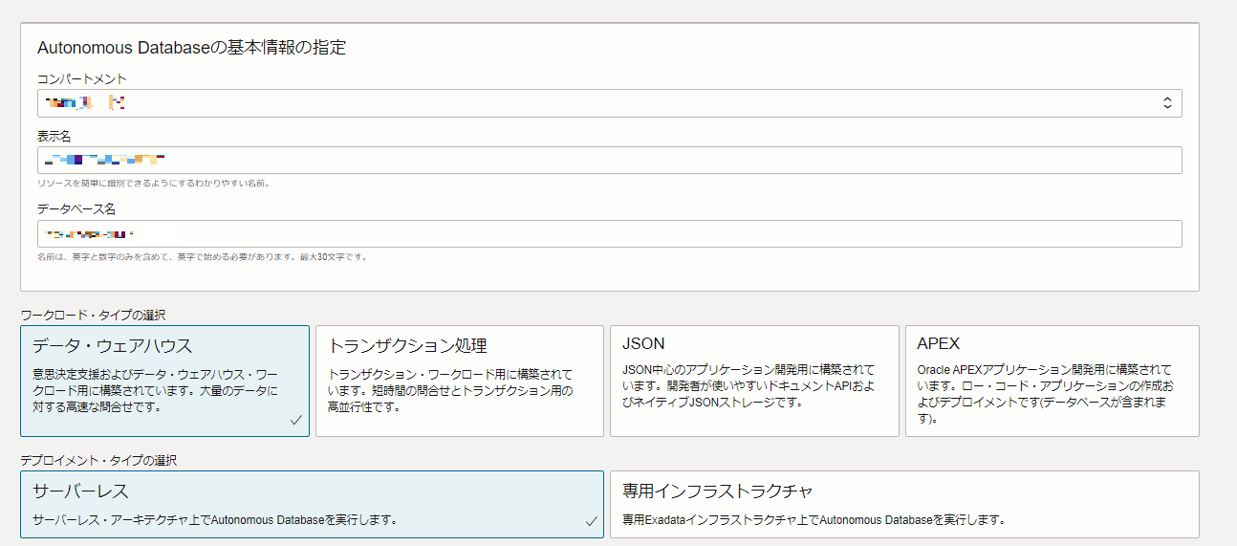
Task: Click the Autonomous Databaseの基本情報の指定 heading
Action: (191, 47)
